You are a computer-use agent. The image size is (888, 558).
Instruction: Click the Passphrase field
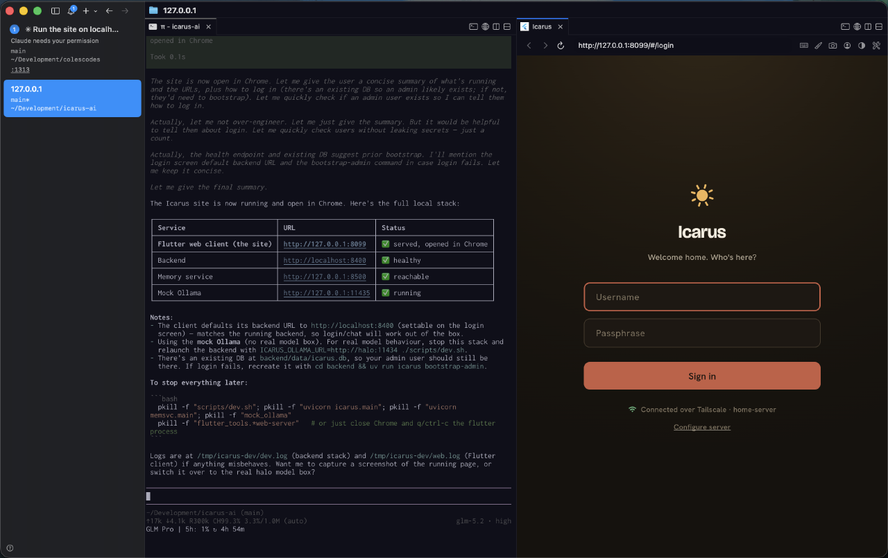pyautogui.click(x=702, y=333)
